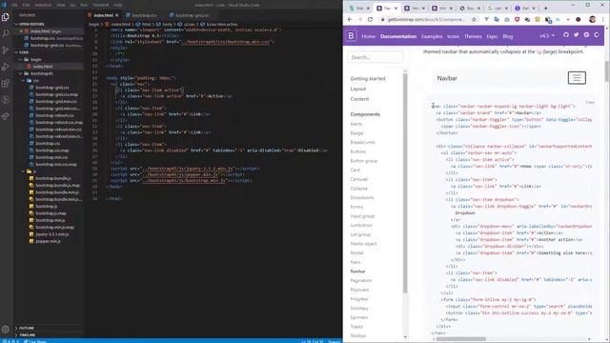
Task: Open Bootstrap Twitter icon link
Action: click(576, 35)
